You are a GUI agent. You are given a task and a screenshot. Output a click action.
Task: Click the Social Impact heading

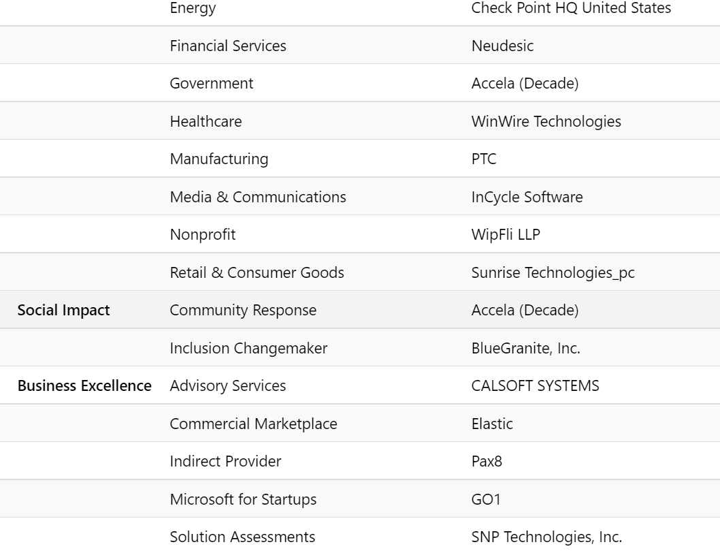click(64, 311)
